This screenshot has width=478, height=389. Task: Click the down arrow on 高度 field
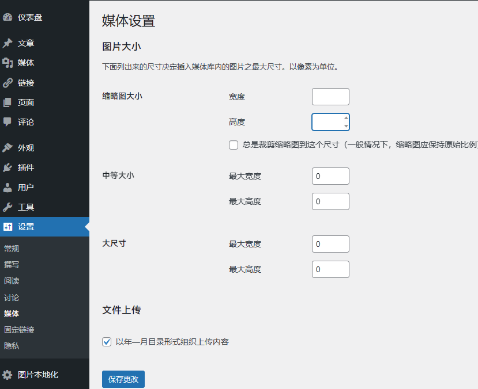347,125
